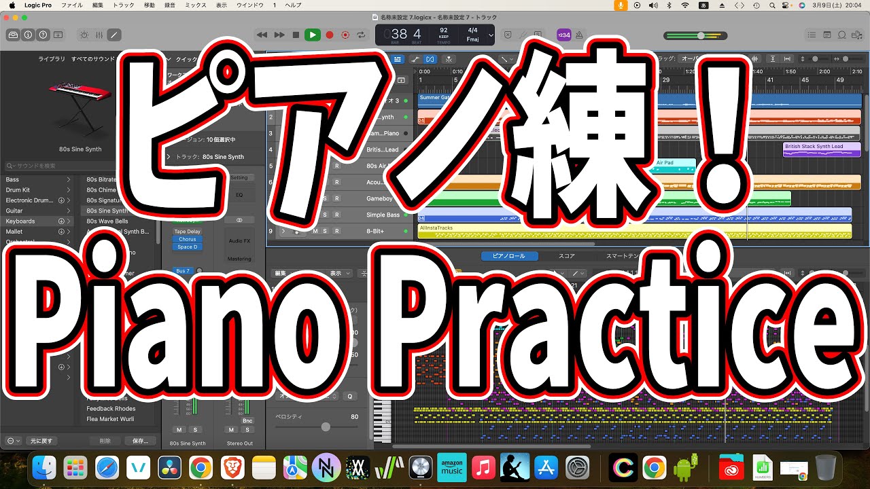This screenshot has width=870, height=489.
Task: Adjust the ベロシティ slider
Action: pos(326,427)
